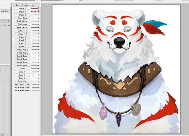189x136 pixels.
Task: Click the BrowR Form slider track
Action: click(x=35, y=59)
